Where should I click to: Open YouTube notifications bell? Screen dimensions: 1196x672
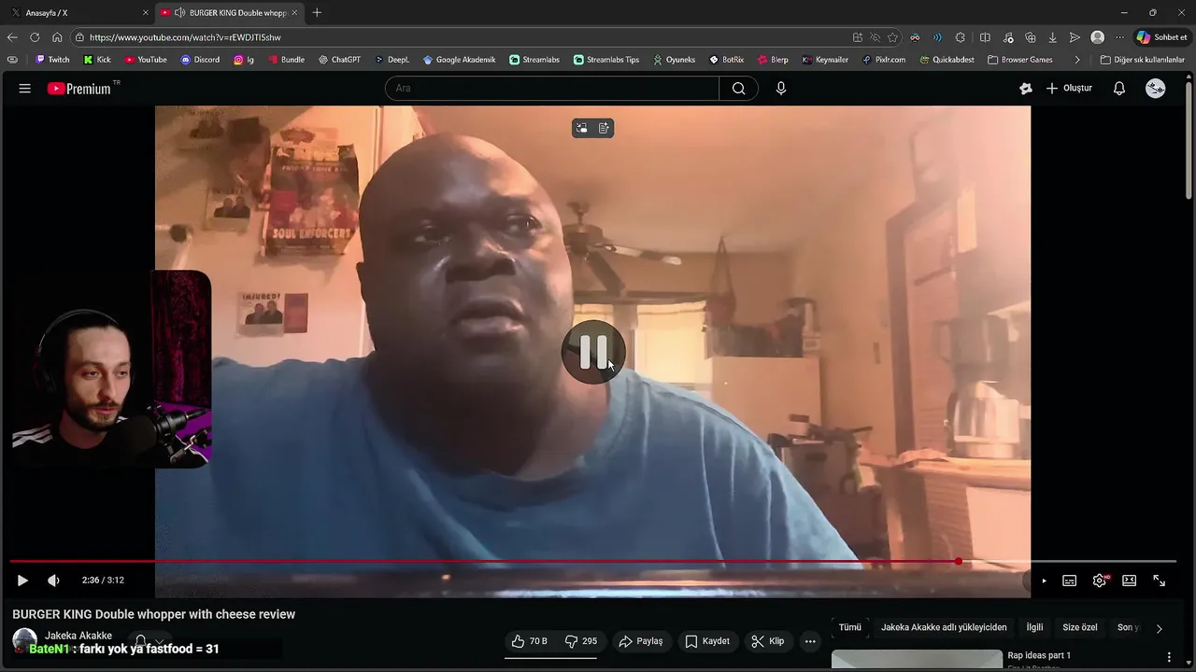pos(1119,89)
